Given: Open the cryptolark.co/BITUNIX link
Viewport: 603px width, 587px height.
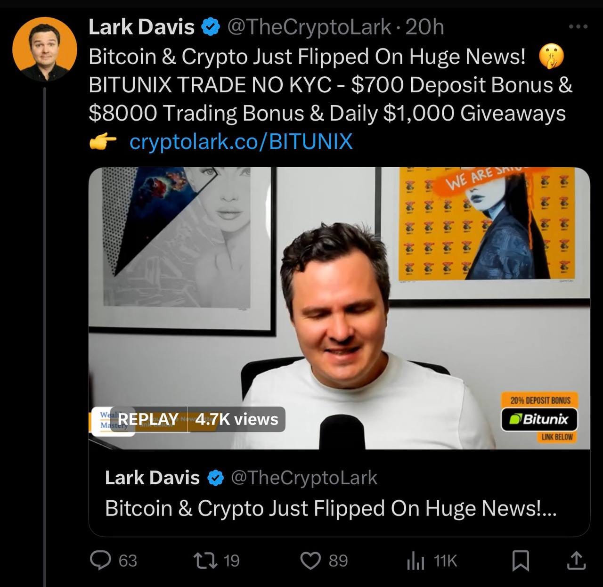Looking at the screenshot, I should 241,141.
